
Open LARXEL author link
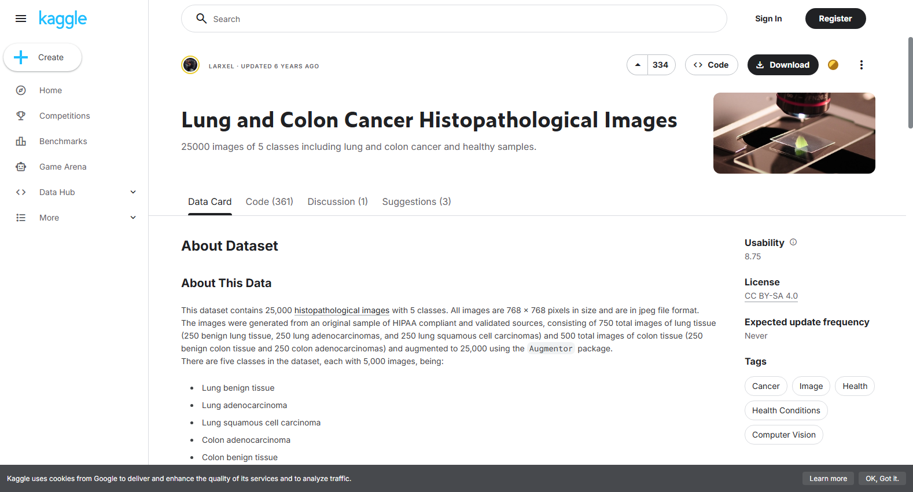pyautogui.click(x=222, y=66)
